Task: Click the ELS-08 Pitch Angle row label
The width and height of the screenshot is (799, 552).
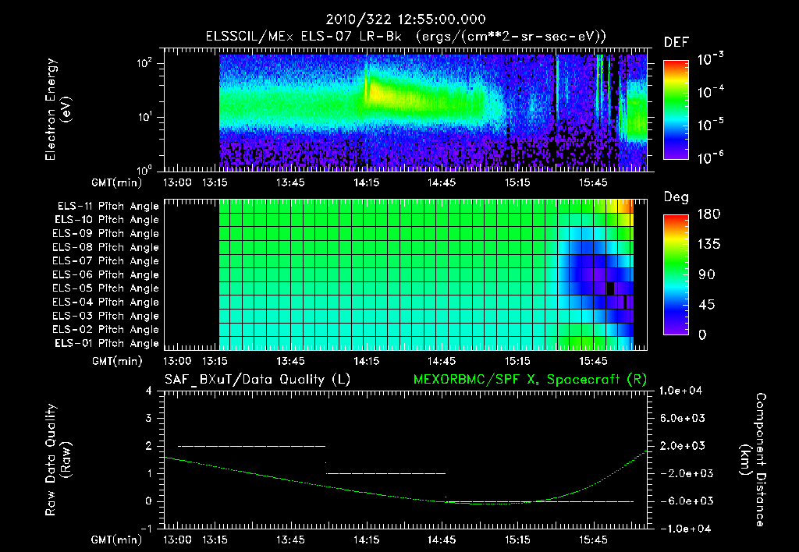Action: (106, 247)
